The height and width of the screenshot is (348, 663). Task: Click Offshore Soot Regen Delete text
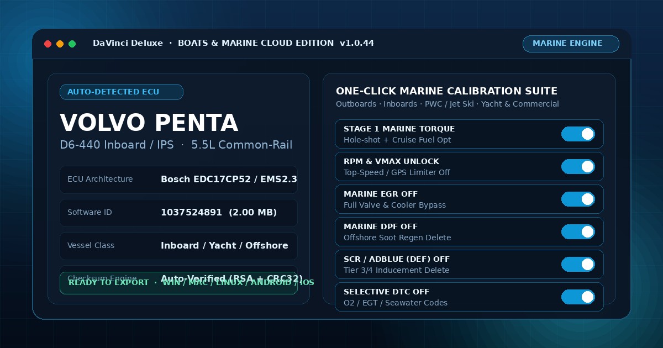click(x=397, y=238)
